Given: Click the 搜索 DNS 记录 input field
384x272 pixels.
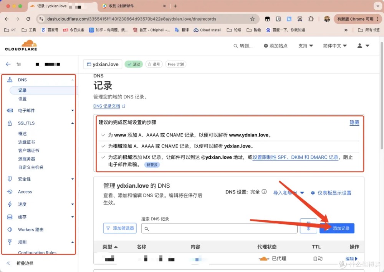Looking at the screenshot, I should pyautogui.click(x=219, y=228).
